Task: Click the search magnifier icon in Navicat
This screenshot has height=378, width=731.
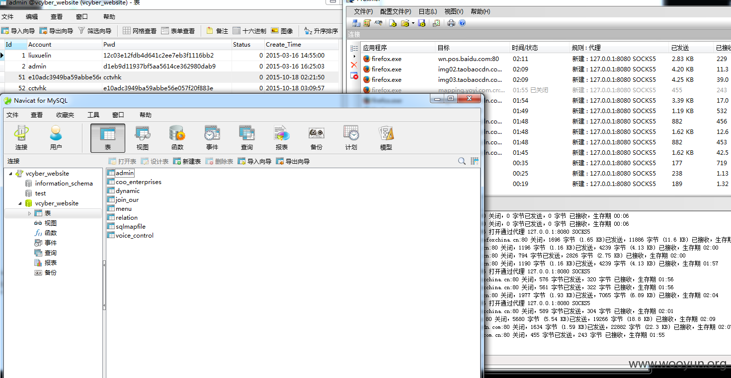Action: pos(462,161)
